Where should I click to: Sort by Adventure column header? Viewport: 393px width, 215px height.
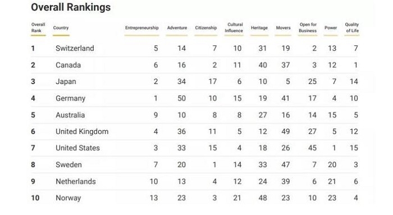(x=177, y=28)
